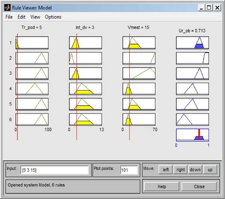This screenshot has height=199, width=225.
Task: Move the view with the left button
Action: point(166,170)
